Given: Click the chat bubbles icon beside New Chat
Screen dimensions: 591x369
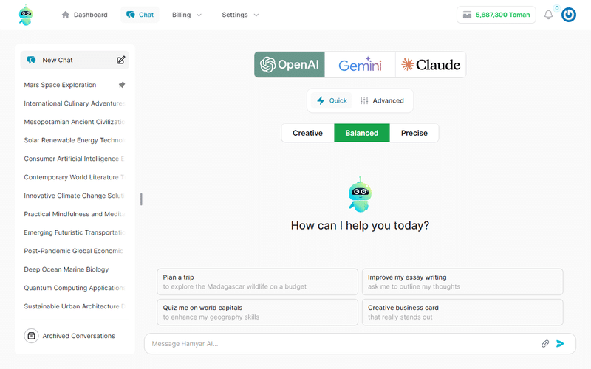Looking at the screenshot, I should 31,60.
